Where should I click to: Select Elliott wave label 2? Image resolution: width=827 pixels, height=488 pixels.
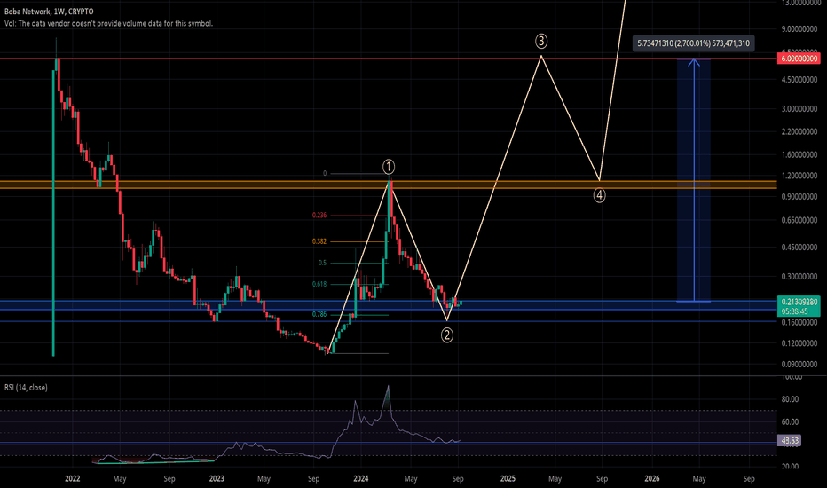(446, 335)
